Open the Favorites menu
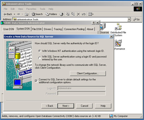Viewport: 144px width, 120px height. [31, 9]
